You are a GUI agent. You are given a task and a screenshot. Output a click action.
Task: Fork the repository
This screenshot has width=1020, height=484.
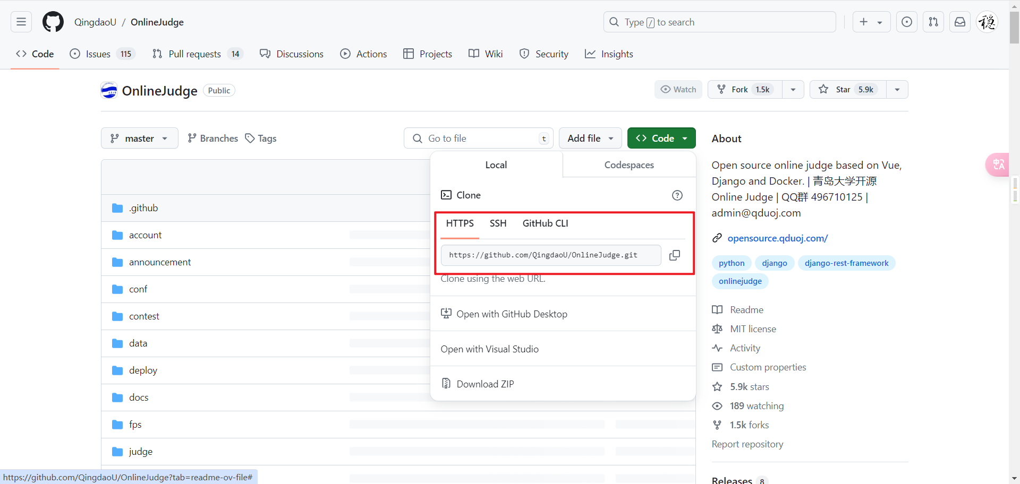745,89
